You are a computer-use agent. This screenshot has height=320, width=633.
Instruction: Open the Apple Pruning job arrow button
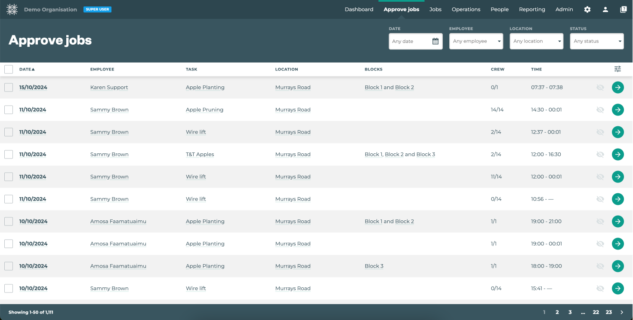(618, 110)
